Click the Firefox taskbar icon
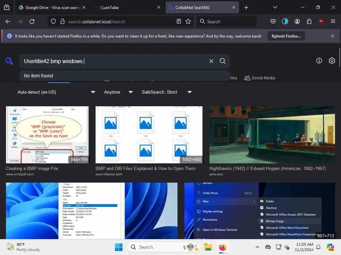Screen dimensions: 341x255 222,247
